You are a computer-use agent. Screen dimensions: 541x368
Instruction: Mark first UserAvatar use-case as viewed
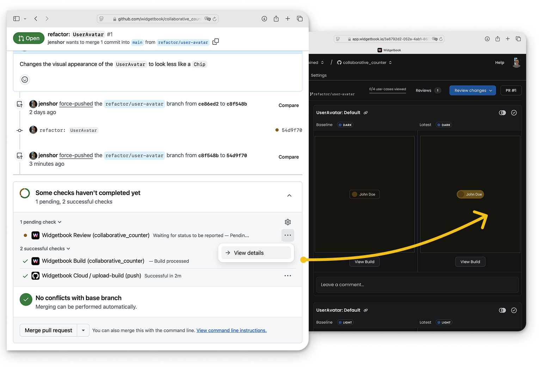click(x=514, y=113)
